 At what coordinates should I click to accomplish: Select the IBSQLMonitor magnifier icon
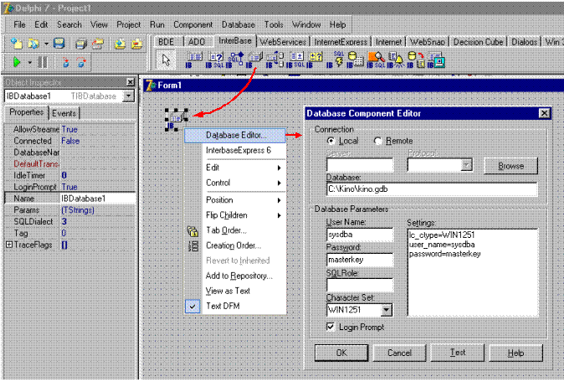(x=376, y=59)
